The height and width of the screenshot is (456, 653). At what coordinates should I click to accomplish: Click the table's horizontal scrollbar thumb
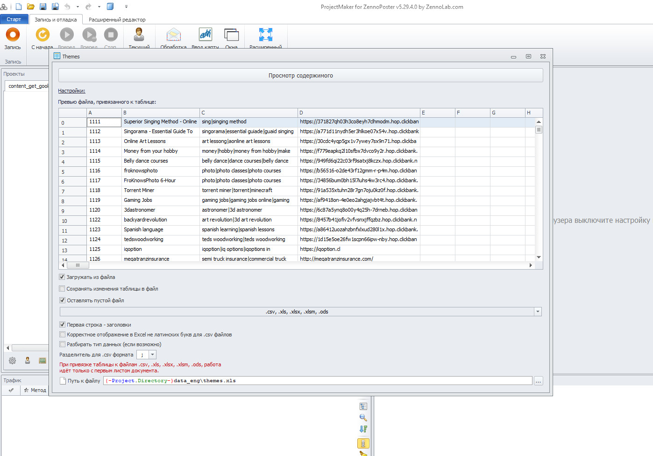coord(78,265)
